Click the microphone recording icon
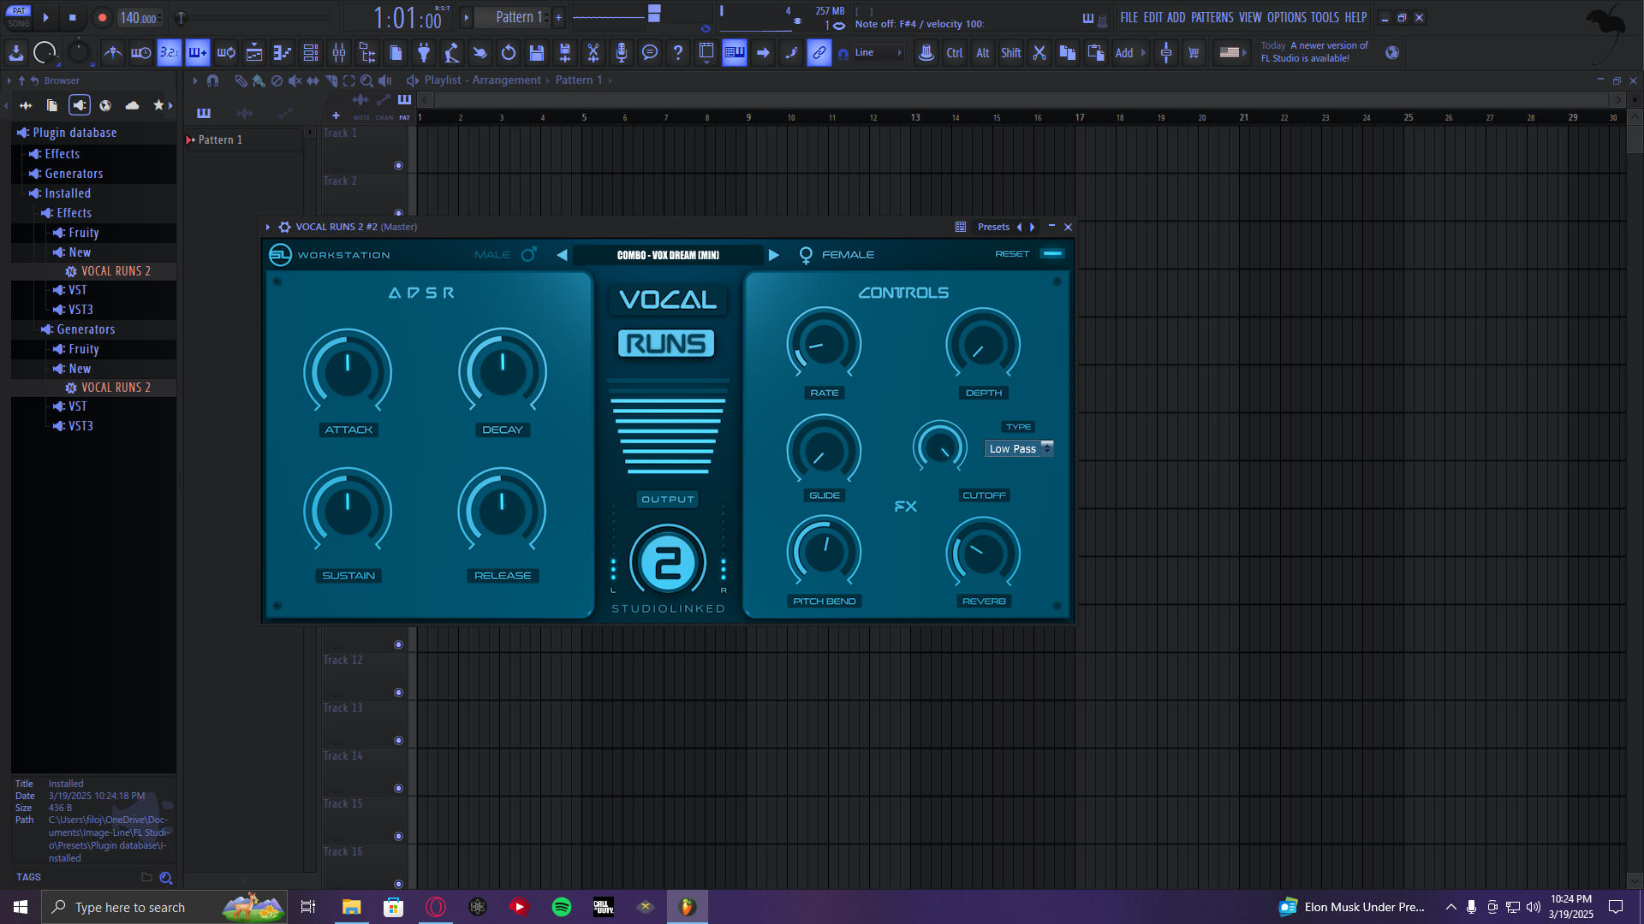Viewport: 1644px width, 924px height. pos(622,53)
